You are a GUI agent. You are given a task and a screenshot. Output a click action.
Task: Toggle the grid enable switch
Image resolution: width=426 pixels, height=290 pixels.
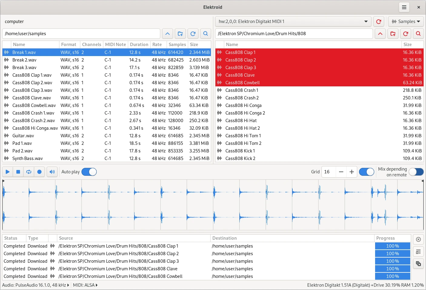coord(367,172)
